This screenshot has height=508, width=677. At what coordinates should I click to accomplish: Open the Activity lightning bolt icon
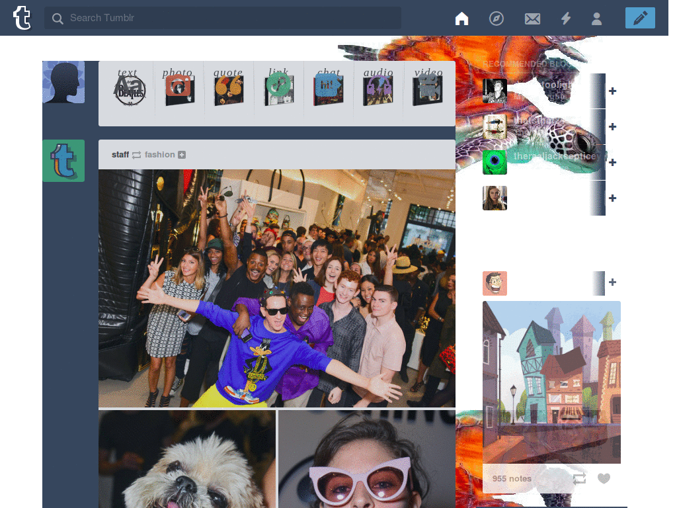566,18
